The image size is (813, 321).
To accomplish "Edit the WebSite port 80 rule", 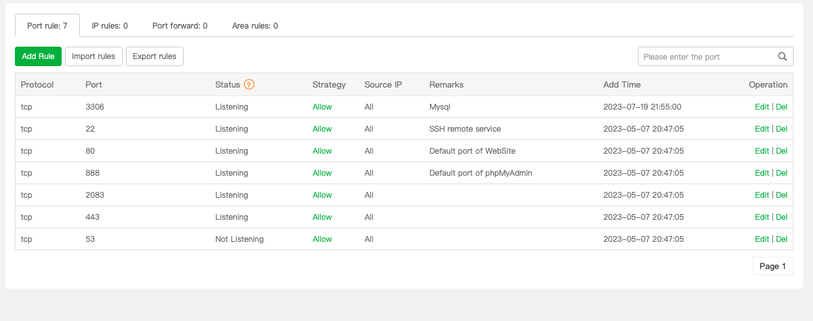I will tap(762, 151).
